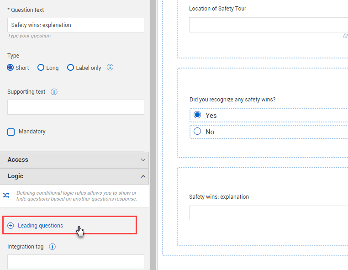The width and height of the screenshot is (348, 270).
Task: Choose the Label only radio option
Action: (70, 68)
